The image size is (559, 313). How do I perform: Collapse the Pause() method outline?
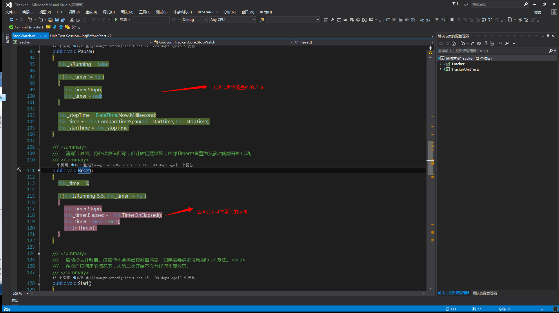click(39, 51)
